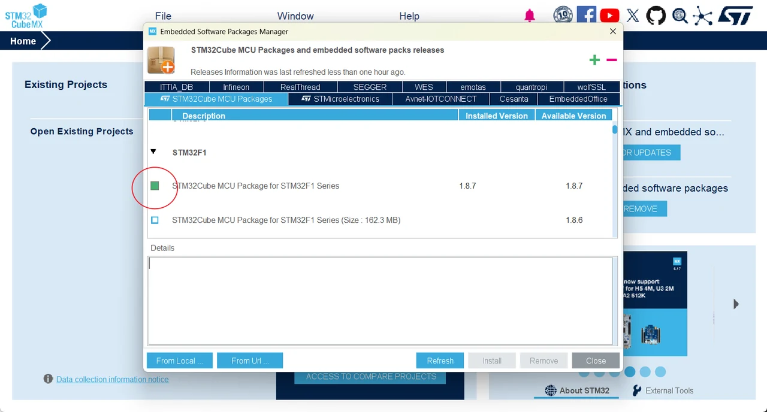Select the SEGGER tab
Screen dimensions: 767x412
[x=370, y=87]
